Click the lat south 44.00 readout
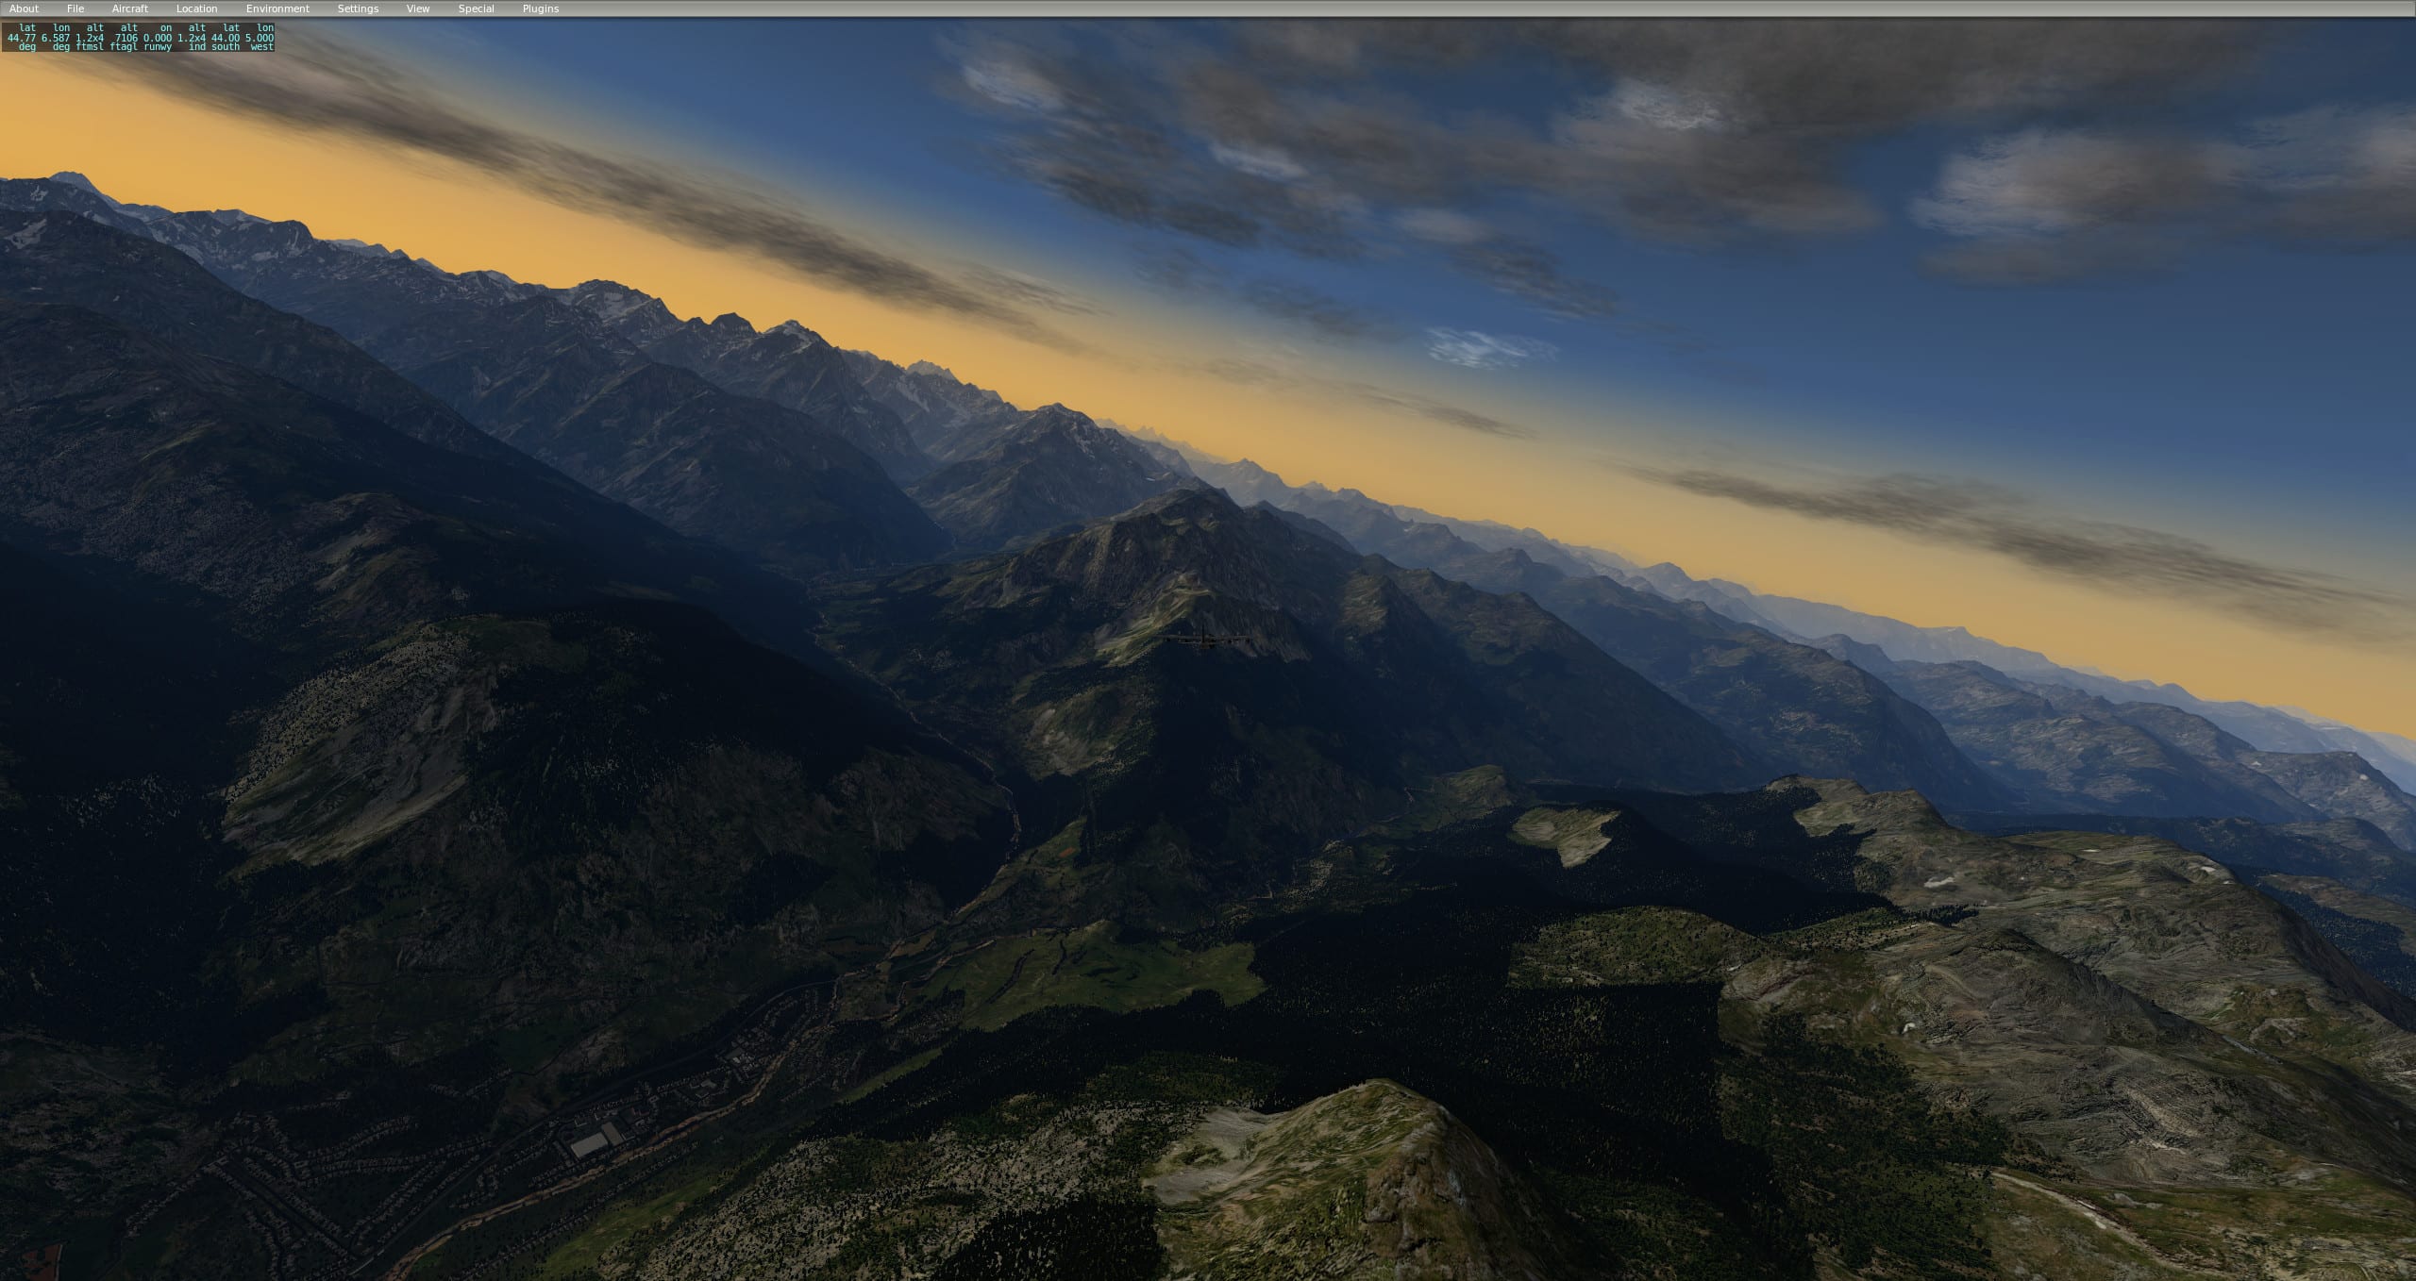2416x1281 pixels. (x=226, y=38)
